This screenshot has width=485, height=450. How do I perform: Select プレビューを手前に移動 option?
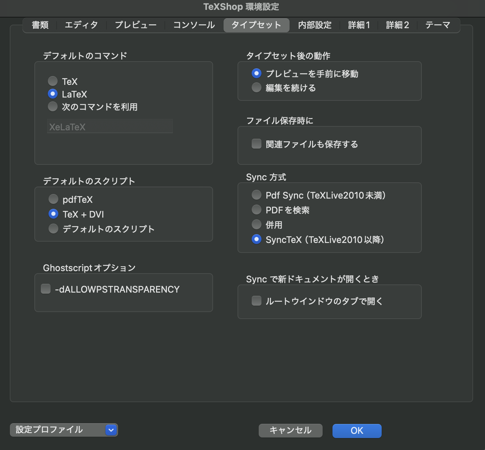click(257, 74)
